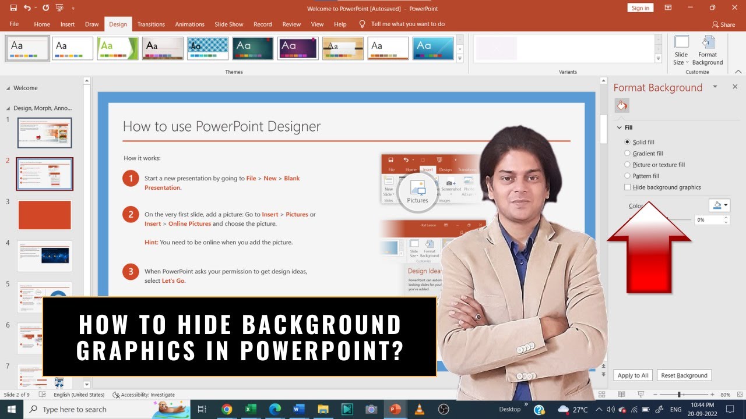Select the solid orange slide 3 thumbnail
The height and width of the screenshot is (419, 746).
(x=45, y=215)
